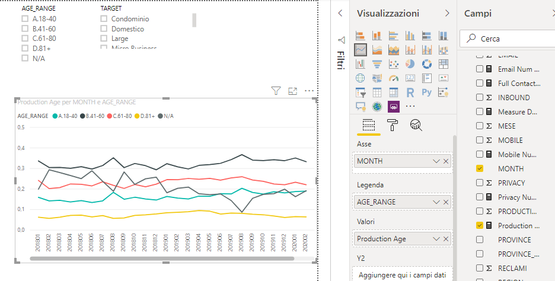Screen dimensions: 555x281
Task: Add a slicer visual
Action: click(x=361, y=92)
